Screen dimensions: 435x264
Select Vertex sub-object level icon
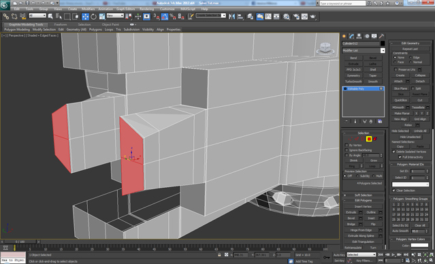351,139
